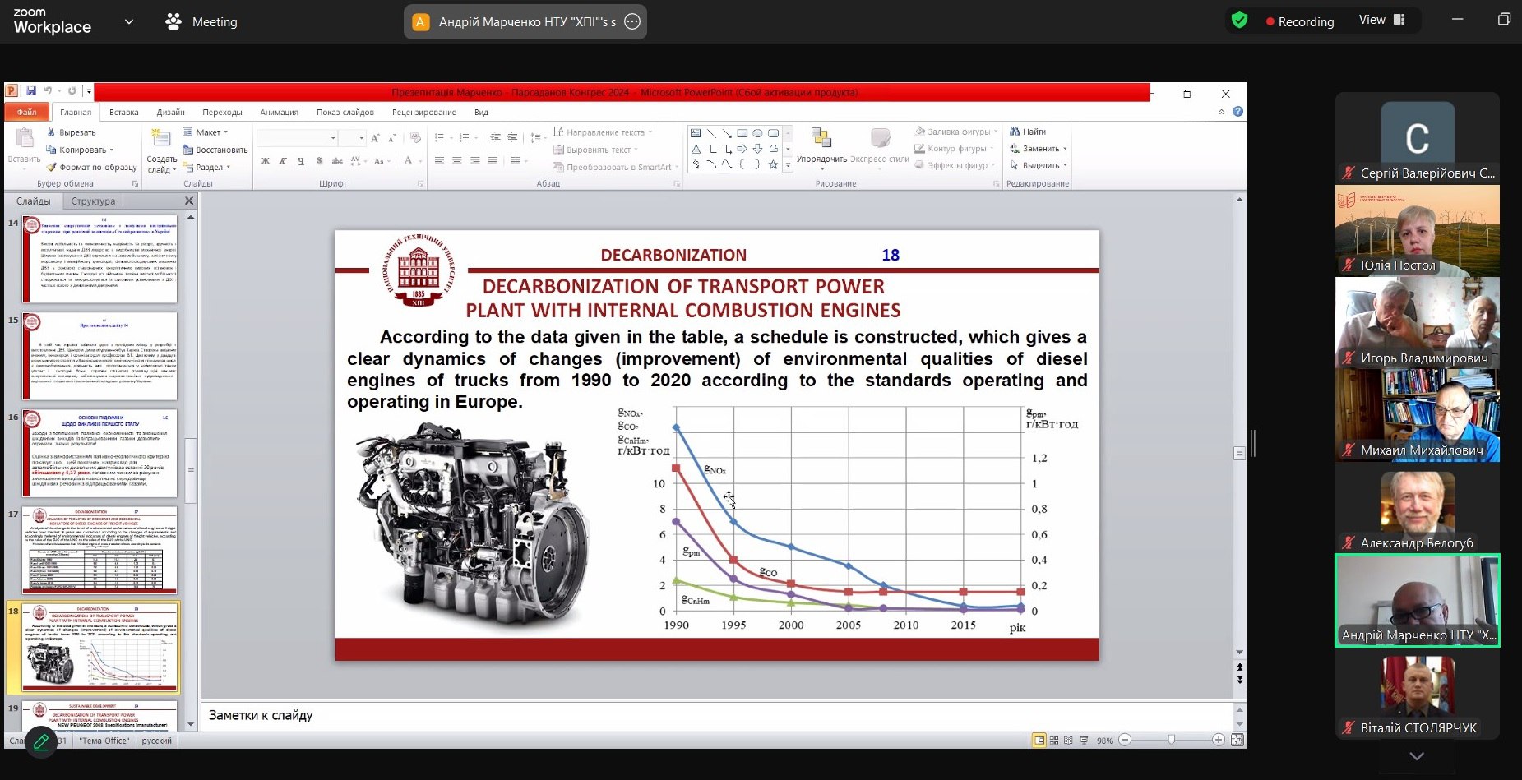Select the Format Painter (Формат по образцу) tool

click(51, 167)
